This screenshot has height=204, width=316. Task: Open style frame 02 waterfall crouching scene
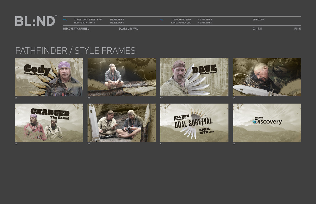[122, 77]
